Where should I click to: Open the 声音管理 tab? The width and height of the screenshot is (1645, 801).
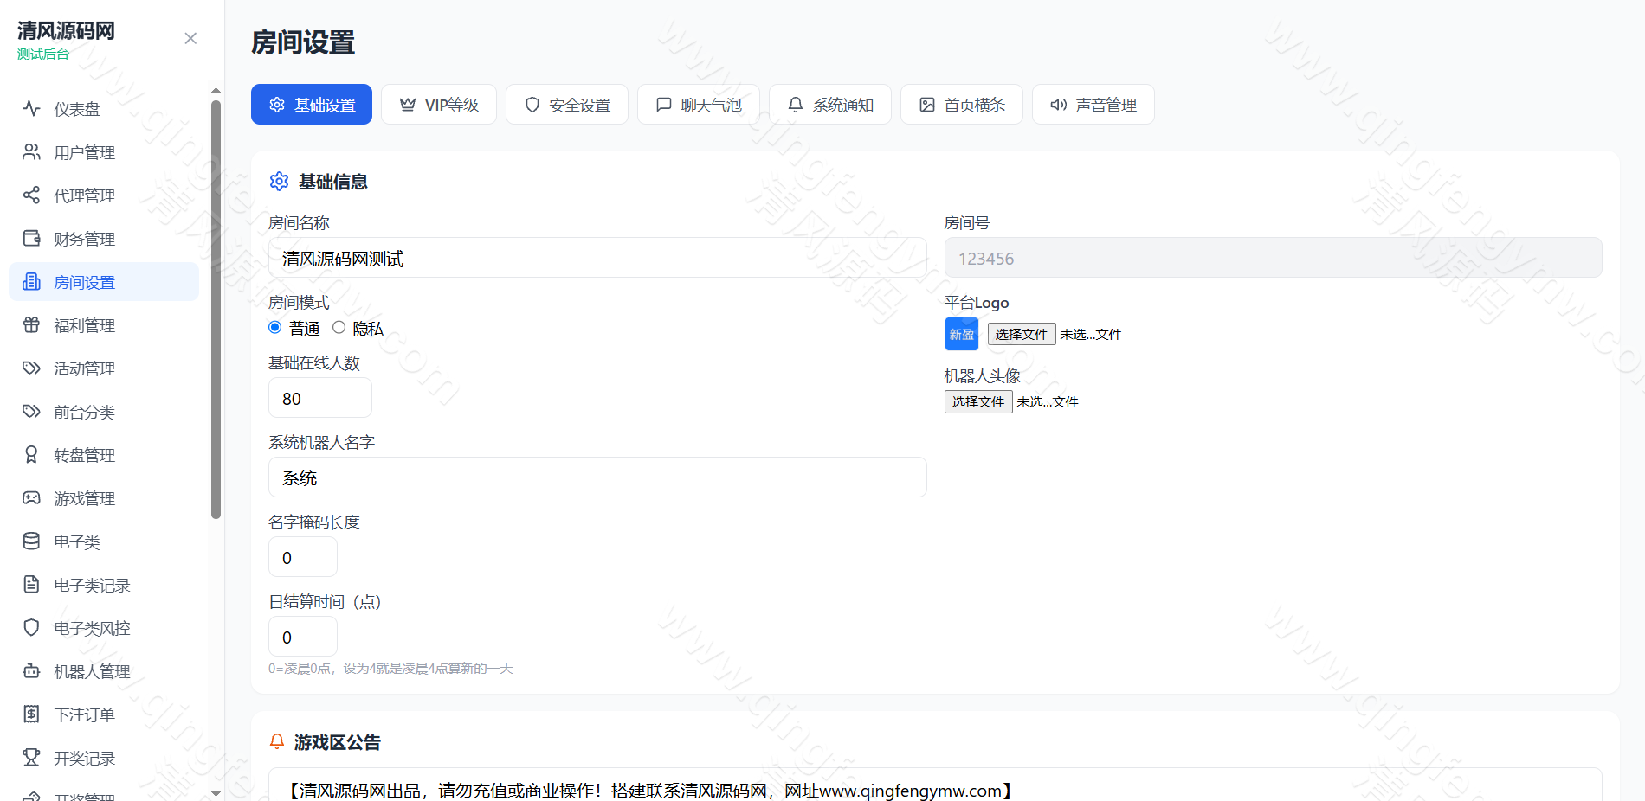[x=1093, y=105]
